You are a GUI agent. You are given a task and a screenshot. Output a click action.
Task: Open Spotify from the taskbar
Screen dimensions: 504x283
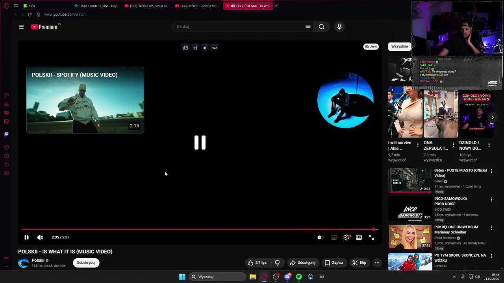(x=299, y=277)
